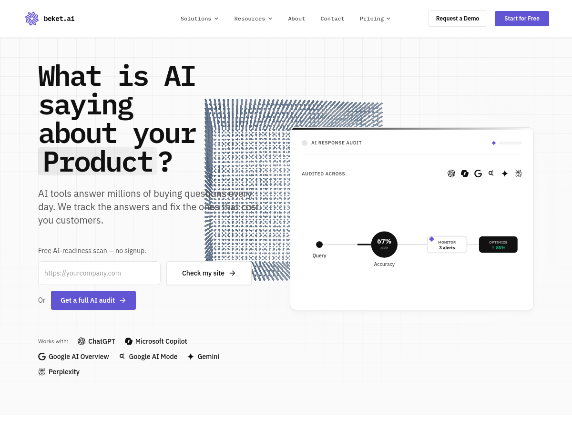The height and width of the screenshot is (429, 572).
Task: Click the "Query" label in the audit card
Action: tap(319, 255)
